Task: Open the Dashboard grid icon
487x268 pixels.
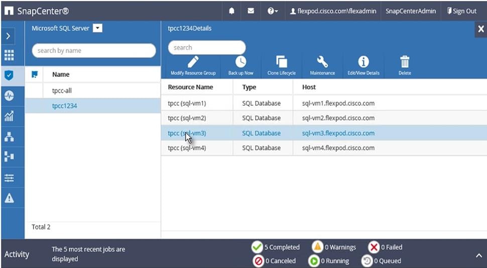Action: (9, 55)
